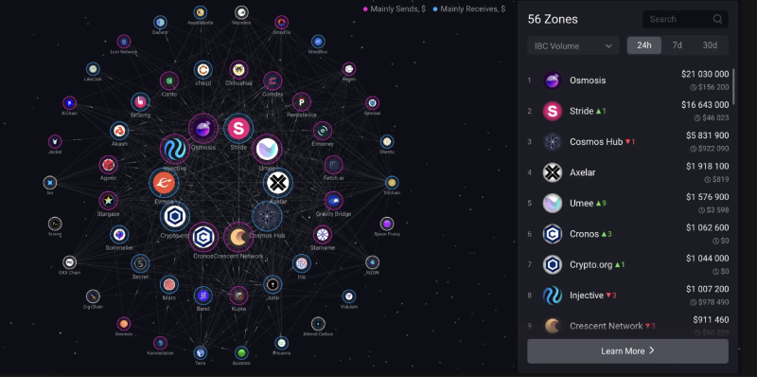The image size is (757, 377).
Task: Click the Crescent Network moon node
Action: click(238, 237)
